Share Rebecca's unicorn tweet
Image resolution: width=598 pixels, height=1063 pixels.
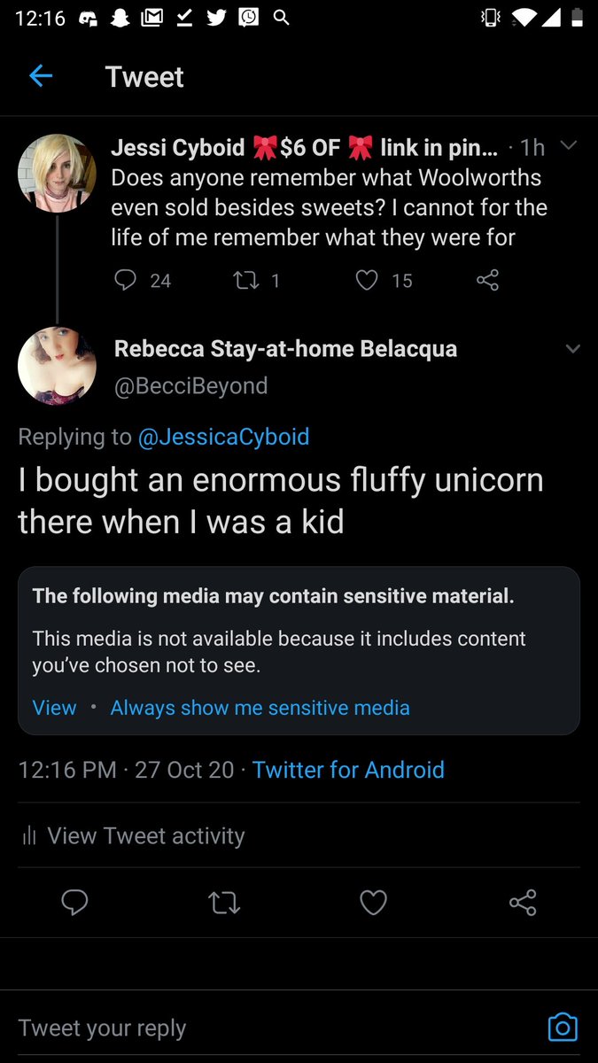click(523, 903)
